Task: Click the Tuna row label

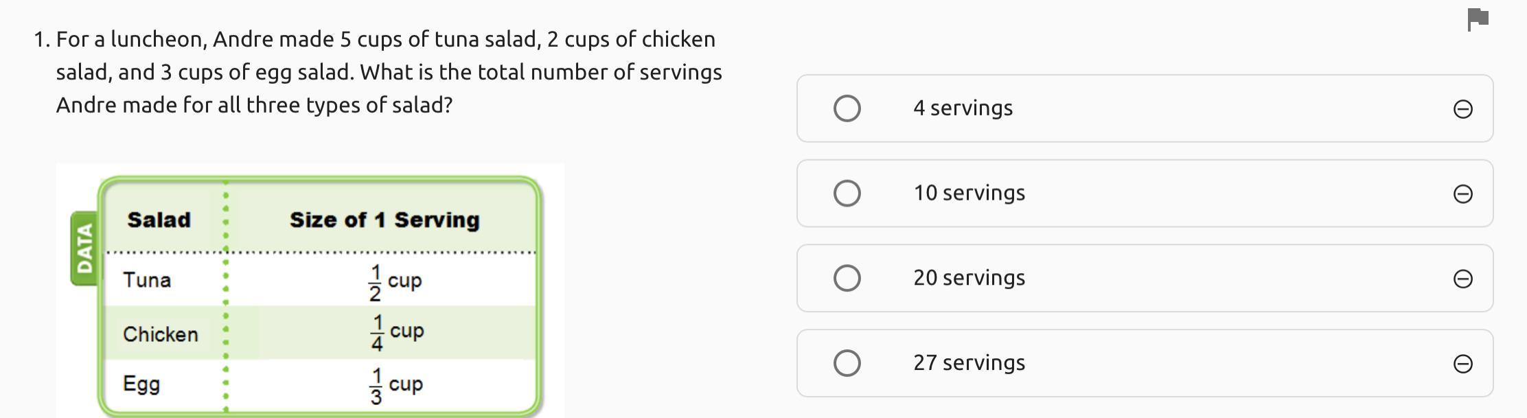Action: pyautogui.click(x=147, y=280)
